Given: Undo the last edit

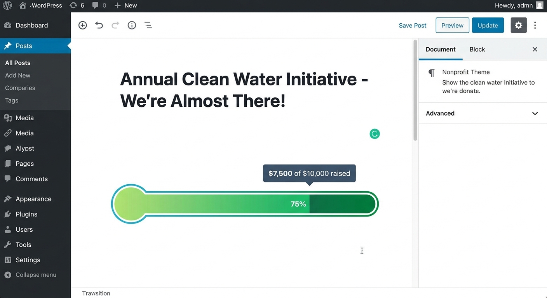Looking at the screenshot, I should (99, 25).
